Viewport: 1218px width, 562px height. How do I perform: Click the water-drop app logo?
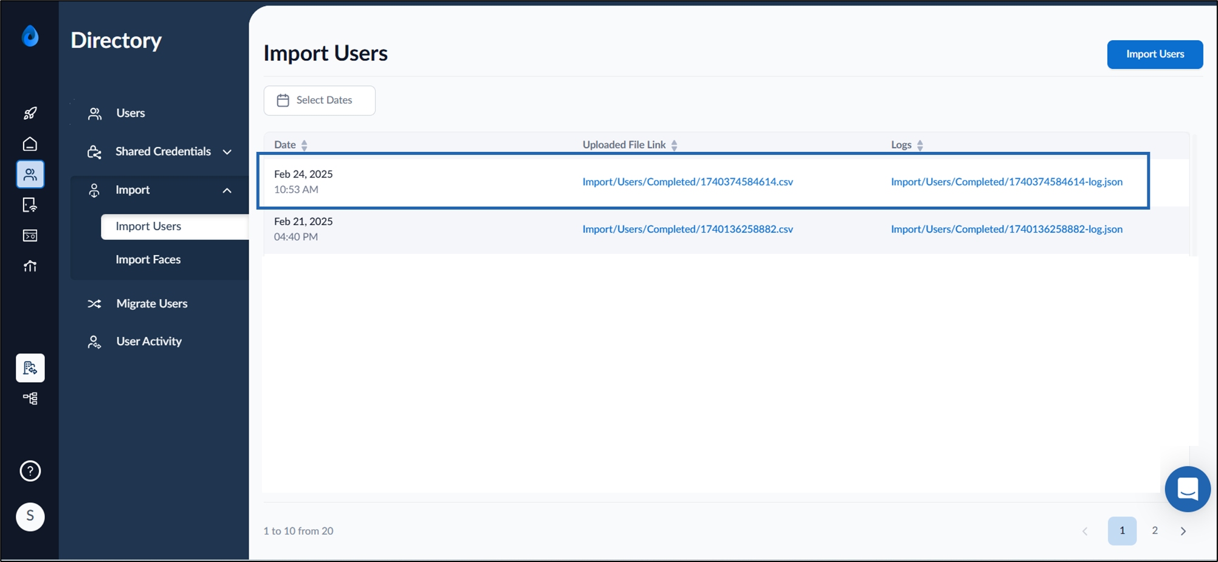point(30,36)
